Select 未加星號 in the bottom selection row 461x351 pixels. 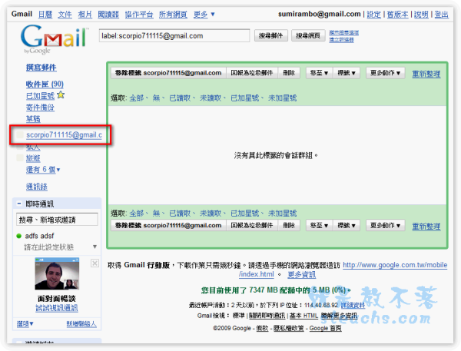click(282, 213)
